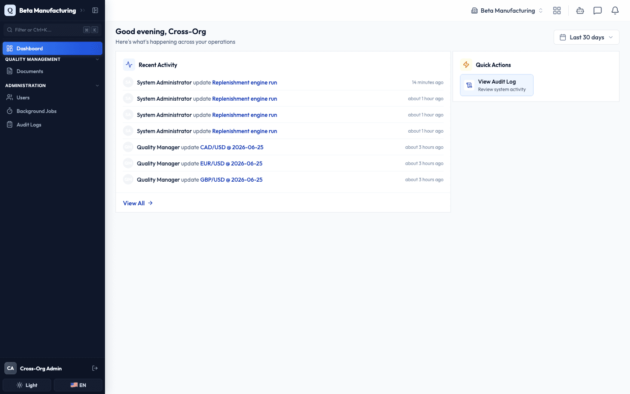Image resolution: width=630 pixels, height=394 pixels.
Task: Toggle the Light theme button
Action: tap(27, 385)
